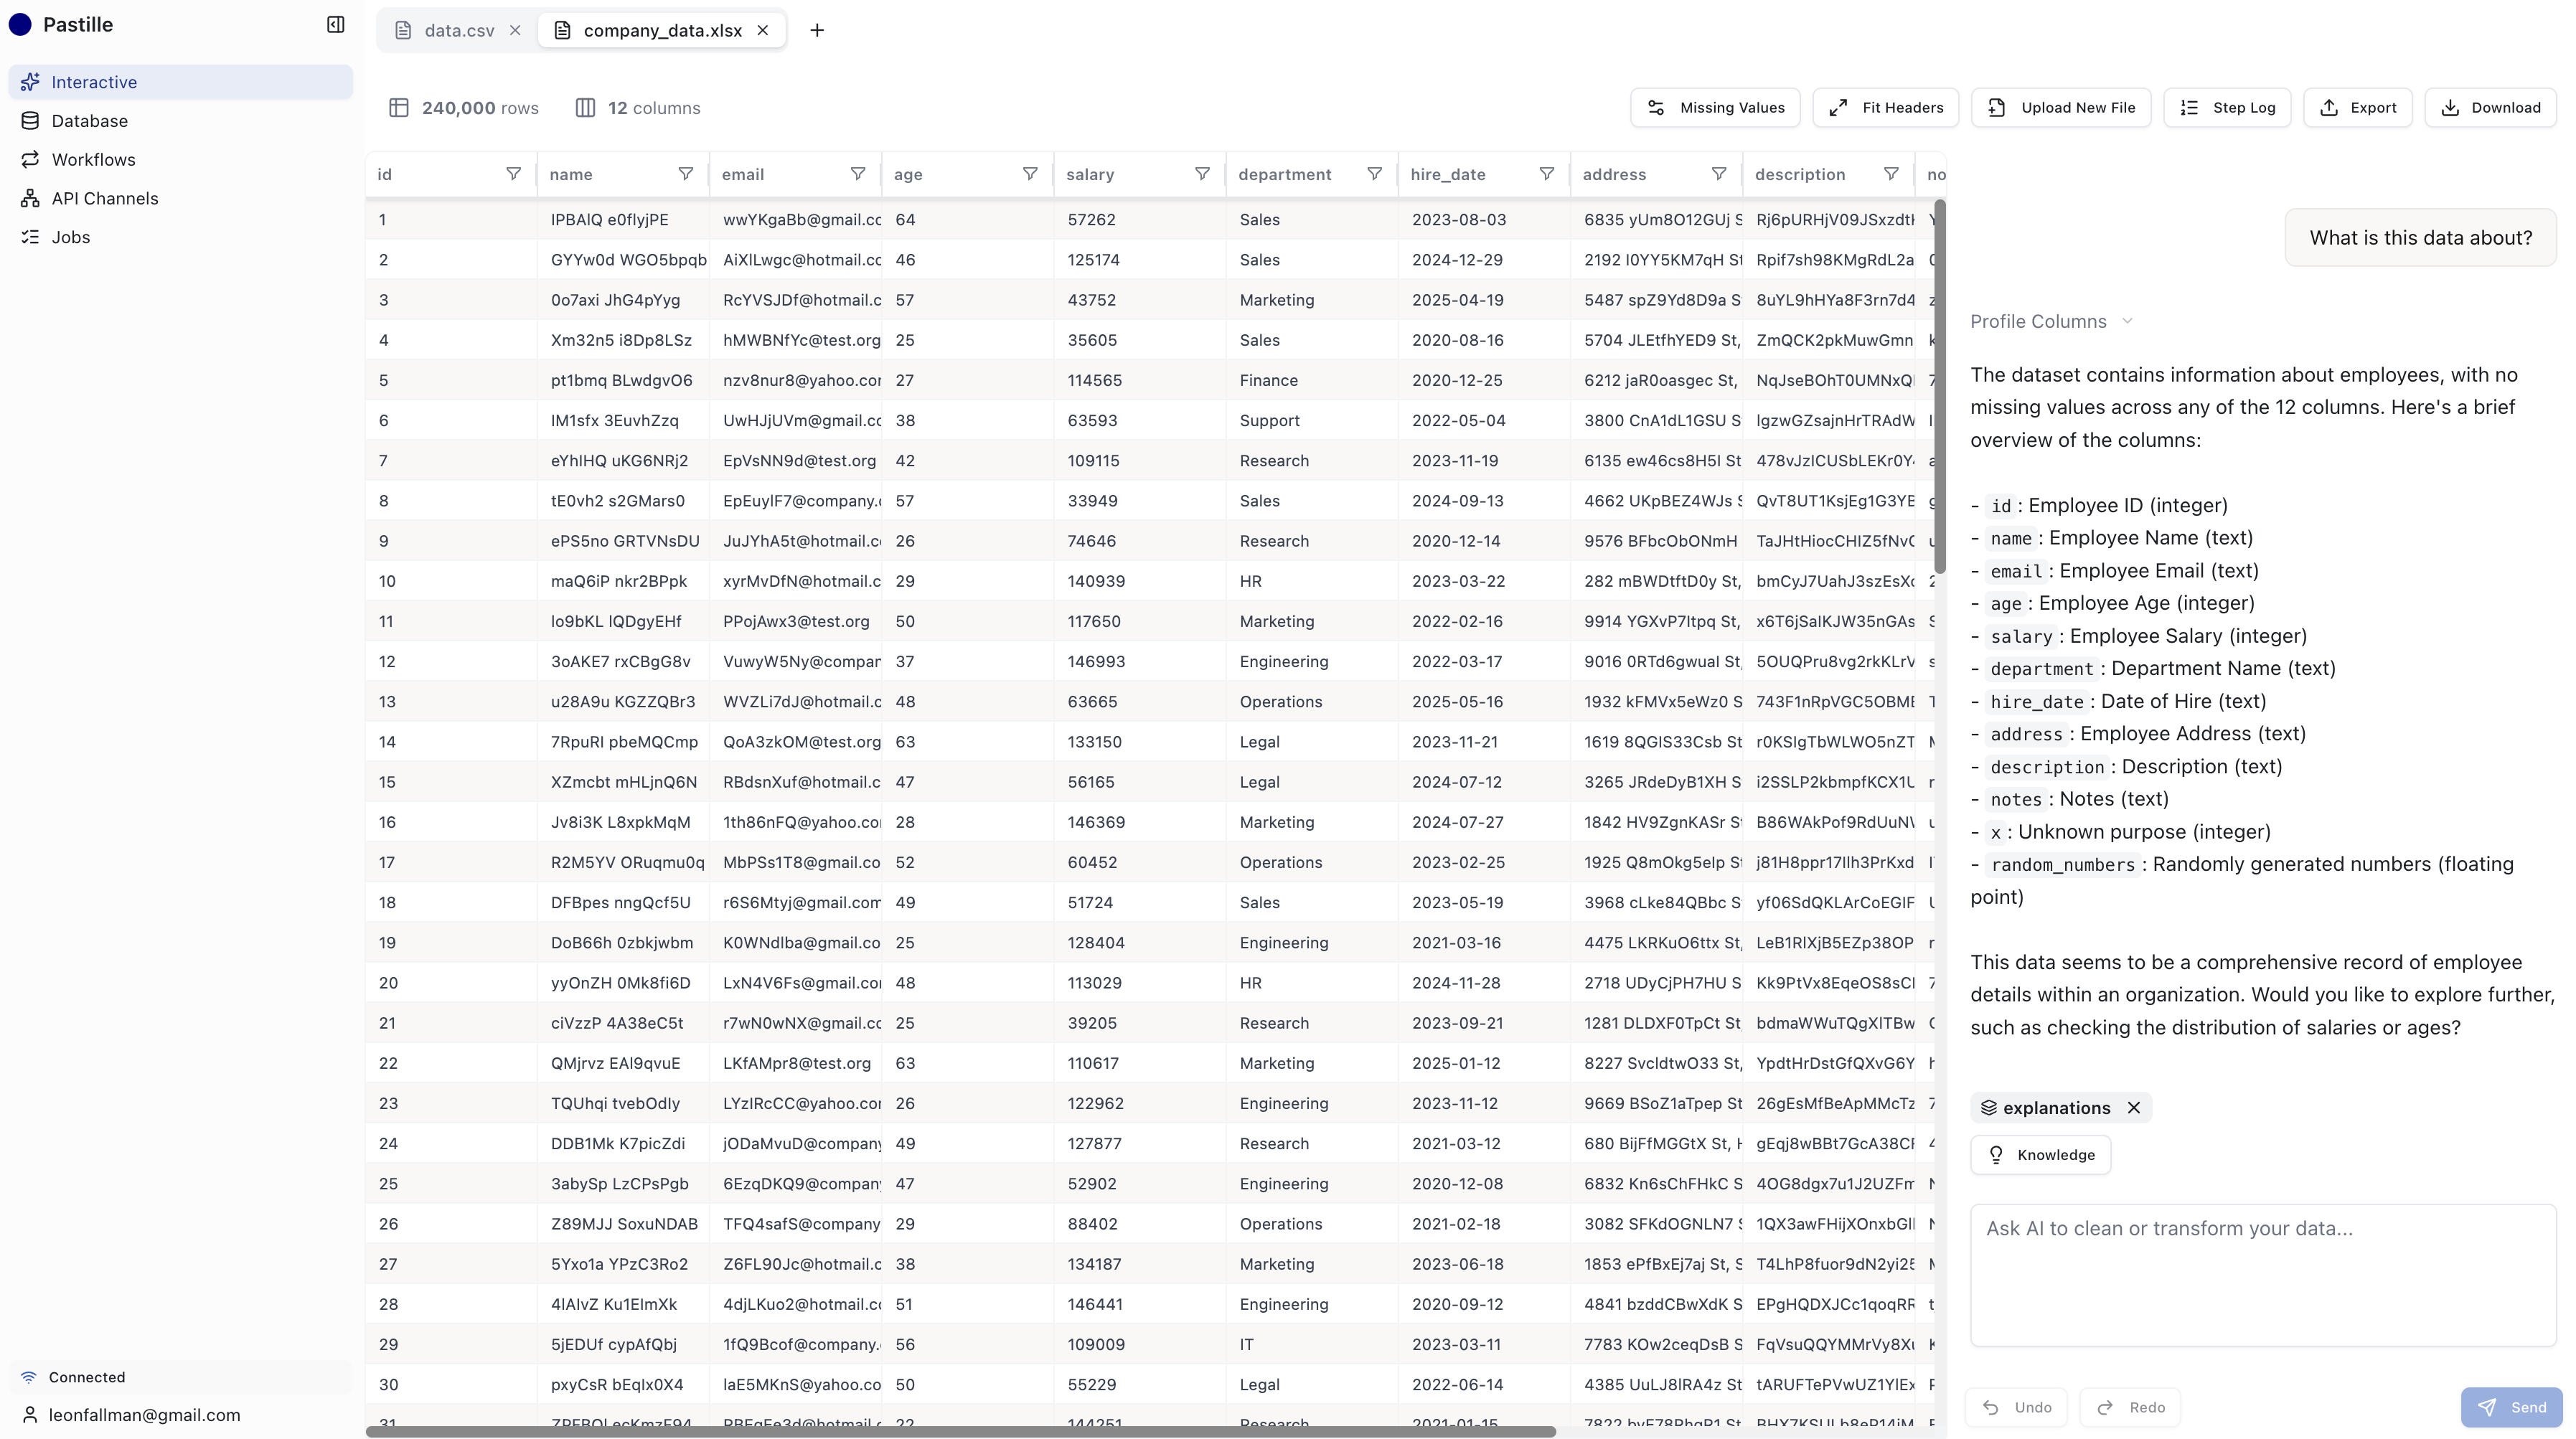Open the Export options
Viewport: 2576px width, 1439px height.
pyautogui.click(x=2357, y=108)
